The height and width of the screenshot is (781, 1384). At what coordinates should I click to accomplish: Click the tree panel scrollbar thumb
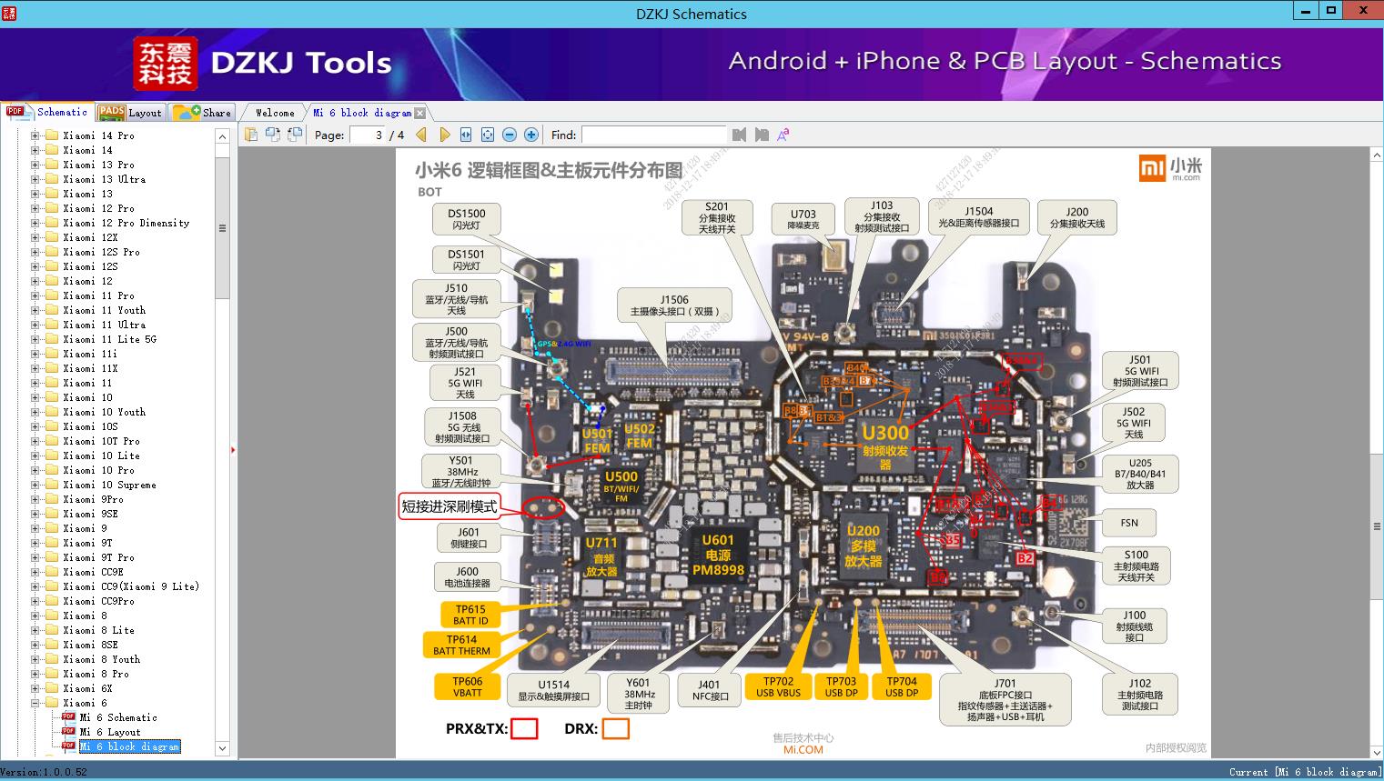[x=222, y=227]
